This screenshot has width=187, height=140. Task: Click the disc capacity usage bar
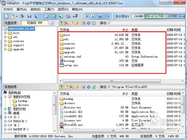coord(165,16)
